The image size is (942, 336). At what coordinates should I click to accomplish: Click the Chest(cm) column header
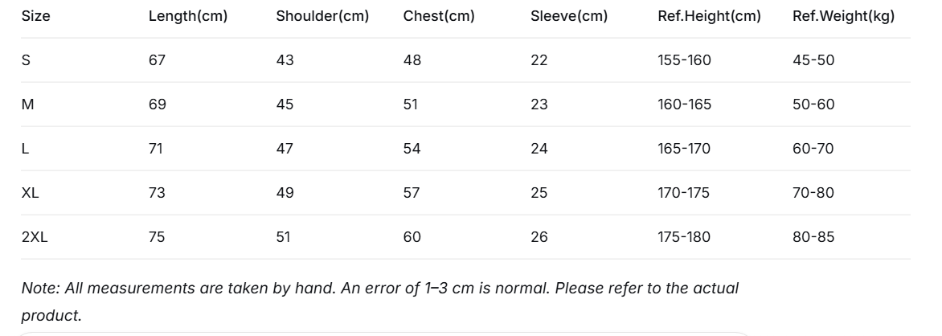click(439, 16)
